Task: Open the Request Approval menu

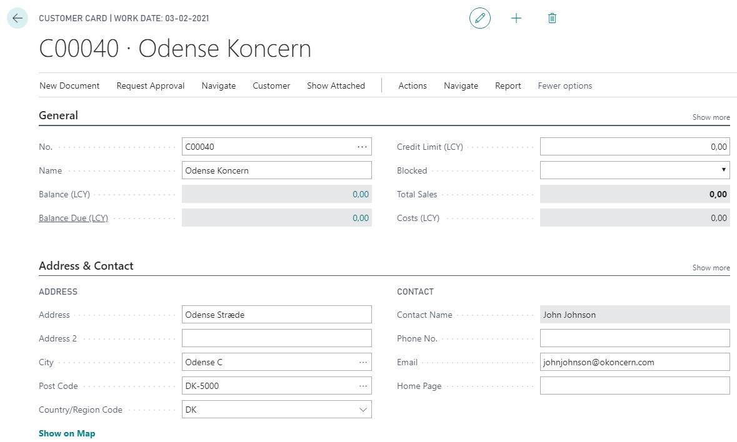Action: coord(150,86)
